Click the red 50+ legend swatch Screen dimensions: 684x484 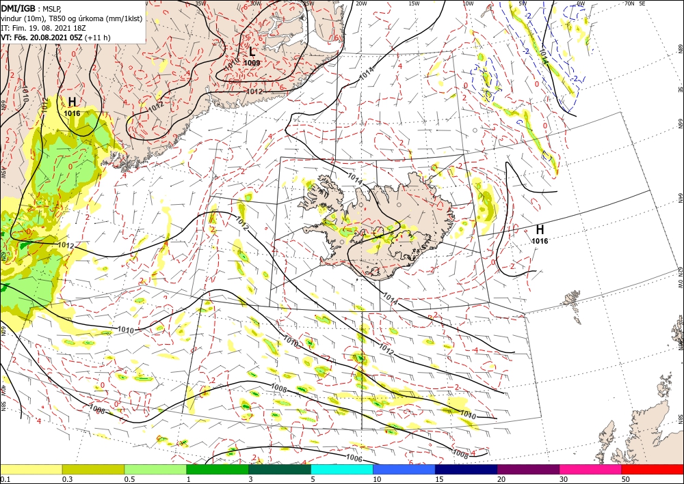coord(653,470)
